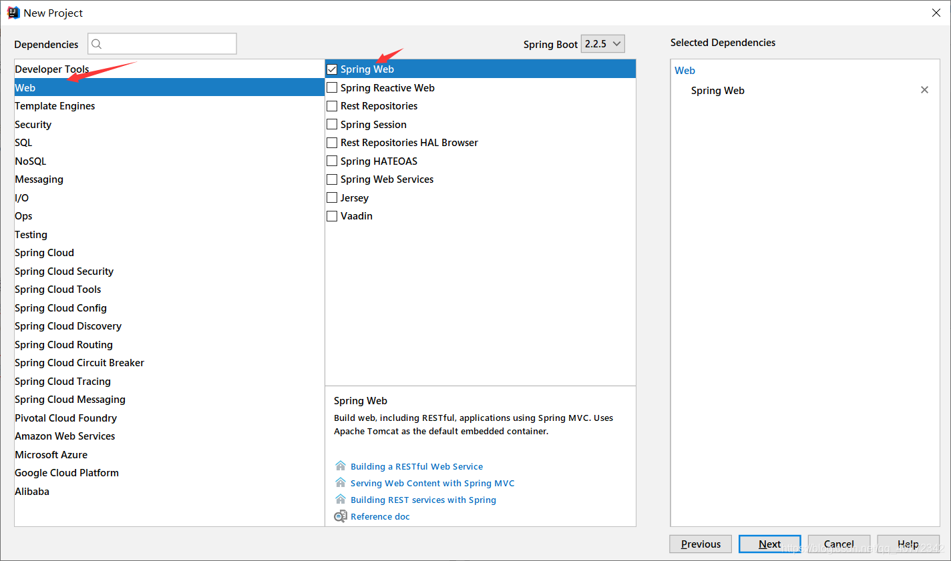Tick the Spring Session checkbox
The width and height of the screenshot is (951, 561).
tap(332, 124)
